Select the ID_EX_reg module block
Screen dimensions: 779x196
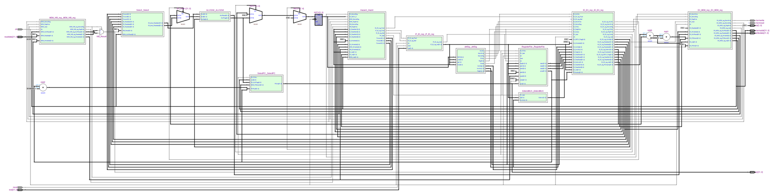[x=593, y=43]
